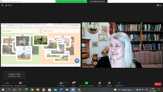The image size is (163, 92).
Task: Click the presenter's video tile
Action: (122, 45)
